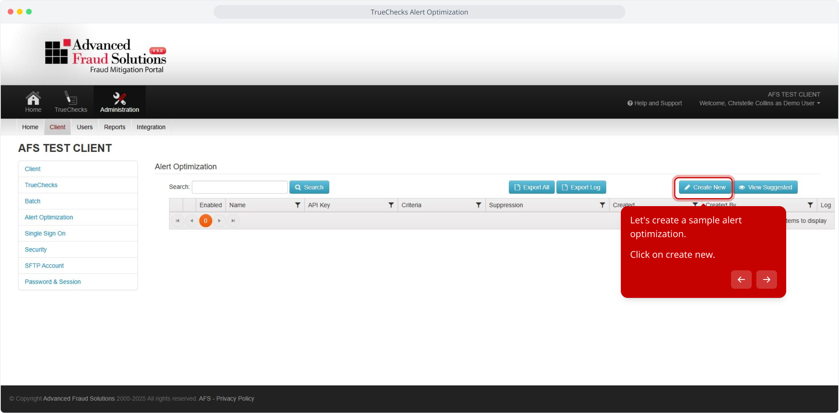Switch to the Users sub-tab
Screen dimensions: 839x413
pos(85,127)
